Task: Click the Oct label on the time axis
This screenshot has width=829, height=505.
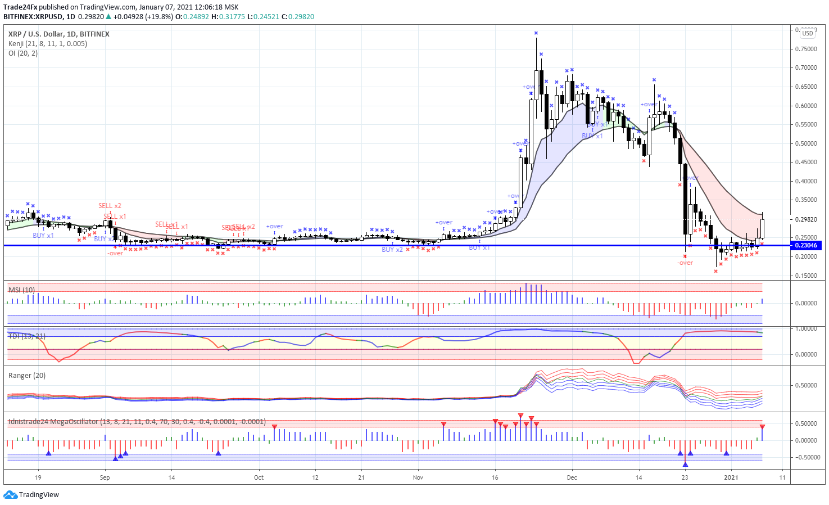Action: click(x=259, y=477)
